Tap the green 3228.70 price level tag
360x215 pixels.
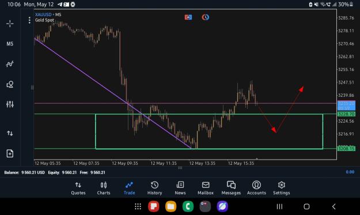[x=346, y=114]
